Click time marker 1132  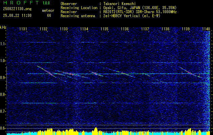[43, 29]
